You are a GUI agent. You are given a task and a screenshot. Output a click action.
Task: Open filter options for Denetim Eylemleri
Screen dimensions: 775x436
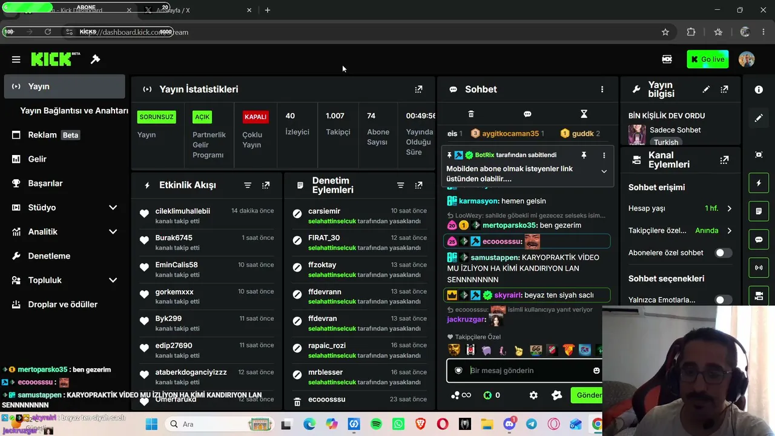400,185
